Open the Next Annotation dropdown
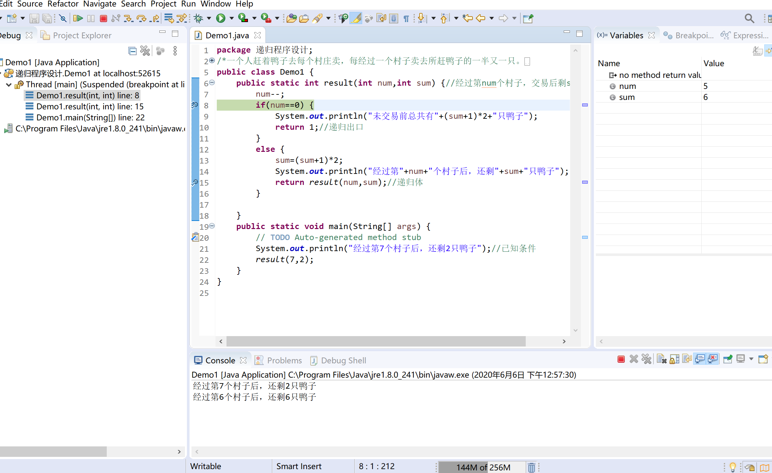This screenshot has height=473, width=772. pyautogui.click(x=433, y=18)
